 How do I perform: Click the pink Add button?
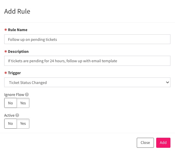tap(163, 143)
